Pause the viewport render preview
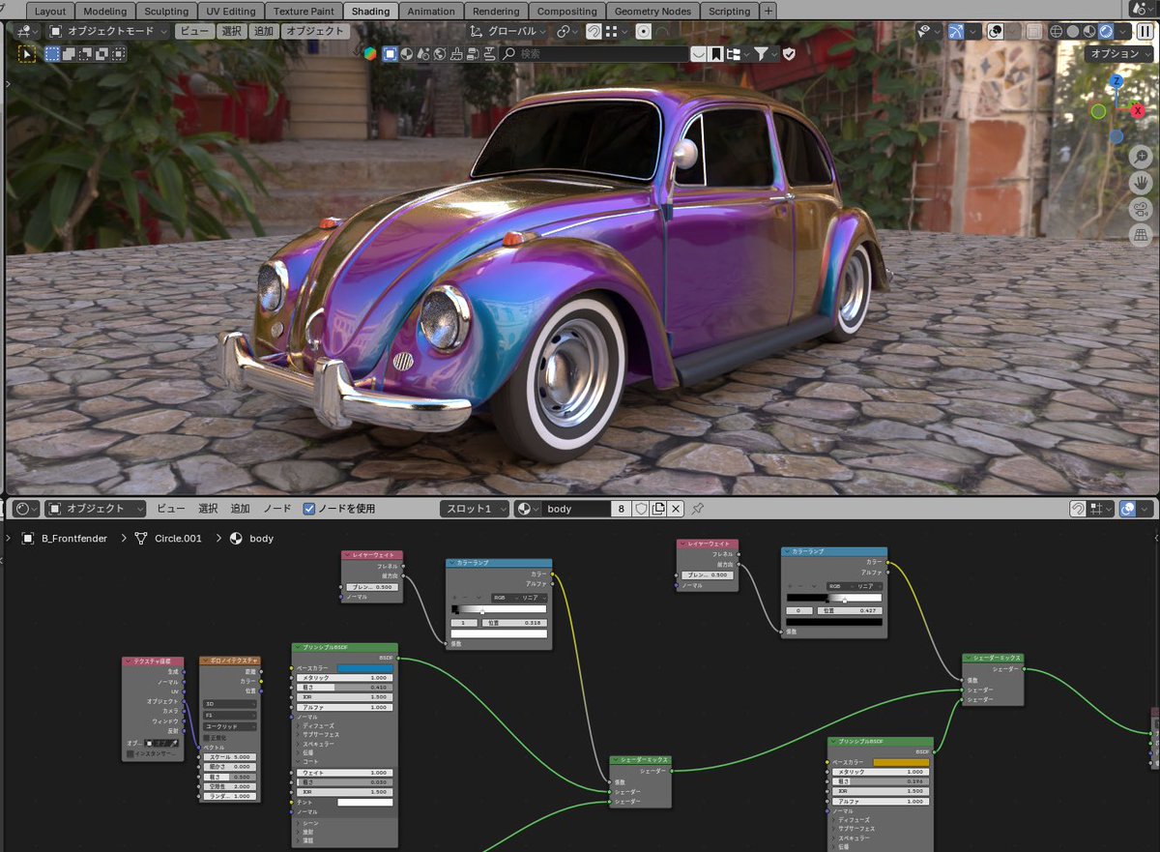Screen dimensions: 1160x852 coord(1145,31)
